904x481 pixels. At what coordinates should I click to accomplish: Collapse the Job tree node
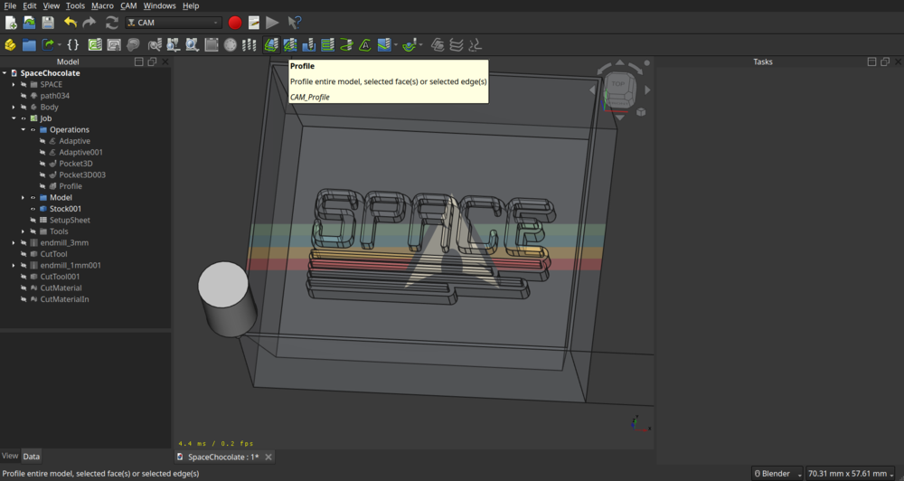(x=14, y=118)
